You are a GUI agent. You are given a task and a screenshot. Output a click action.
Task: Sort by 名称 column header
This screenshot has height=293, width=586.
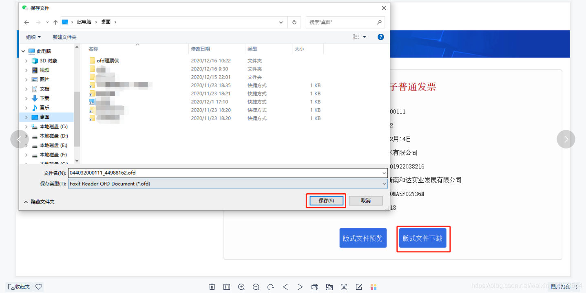tap(93, 49)
